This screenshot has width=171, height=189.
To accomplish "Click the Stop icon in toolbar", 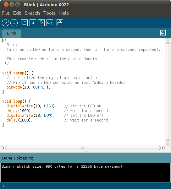I will coord(14,23).
